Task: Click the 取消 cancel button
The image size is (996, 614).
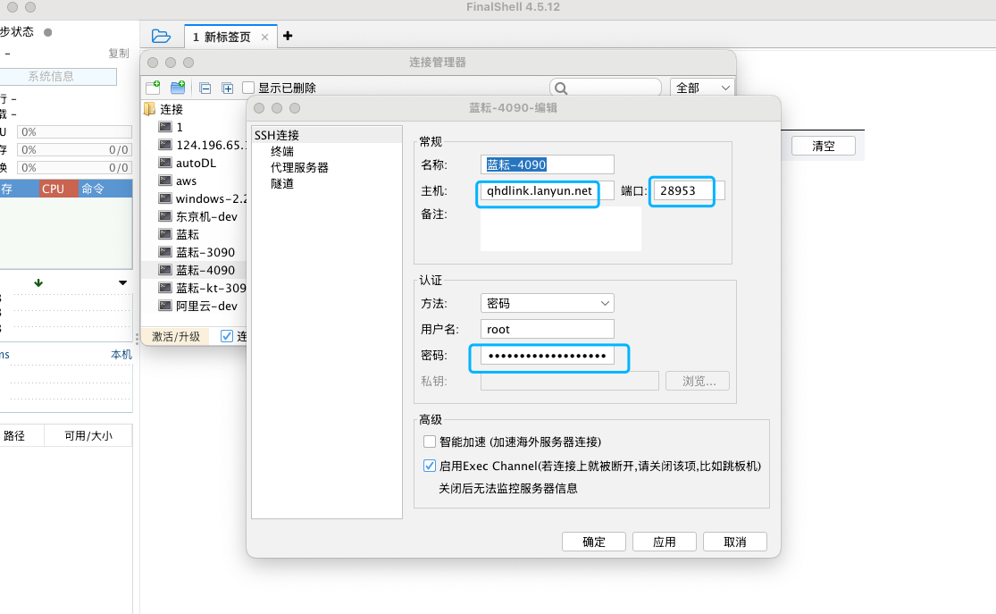Action: (735, 542)
